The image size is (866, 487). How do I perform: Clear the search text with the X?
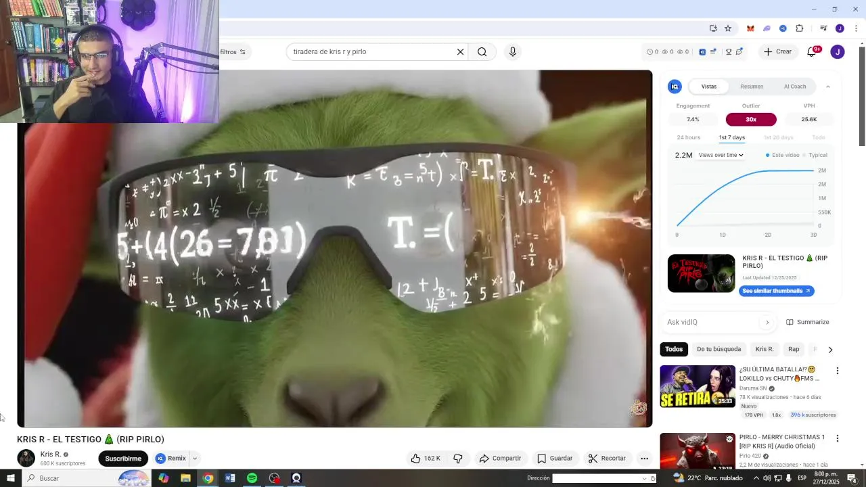click(x=460, y=51)
